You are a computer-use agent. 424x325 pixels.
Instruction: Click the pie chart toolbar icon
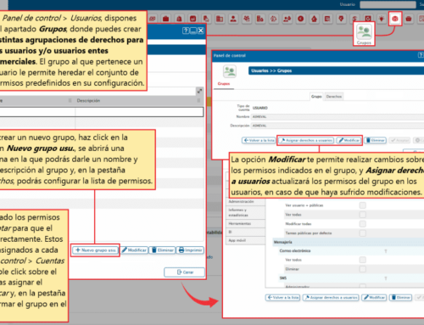pos(274,19)
